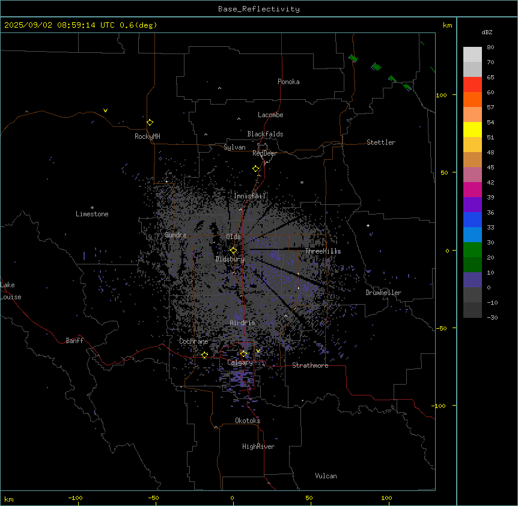Click the yellow diamond marker at Olds
The height and width of the screenshot is (506, 518).
[233, 251]
